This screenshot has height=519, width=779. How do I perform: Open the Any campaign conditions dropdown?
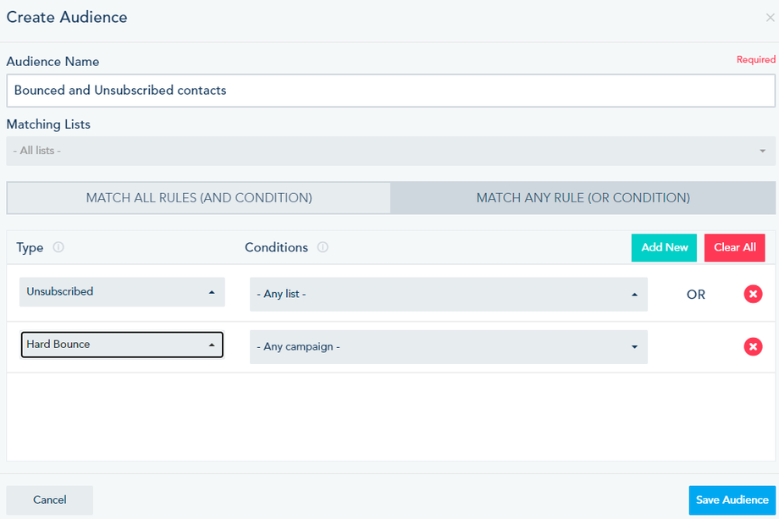pos(448,346)
